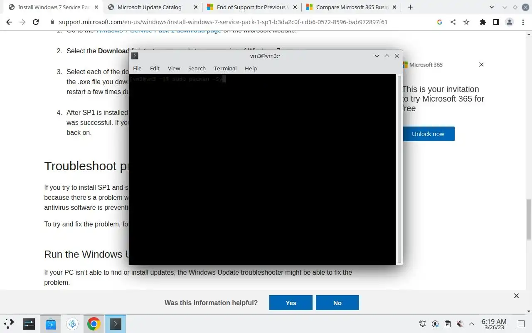
Task: Go back in Chrome browser
Action: coord(9,22)
